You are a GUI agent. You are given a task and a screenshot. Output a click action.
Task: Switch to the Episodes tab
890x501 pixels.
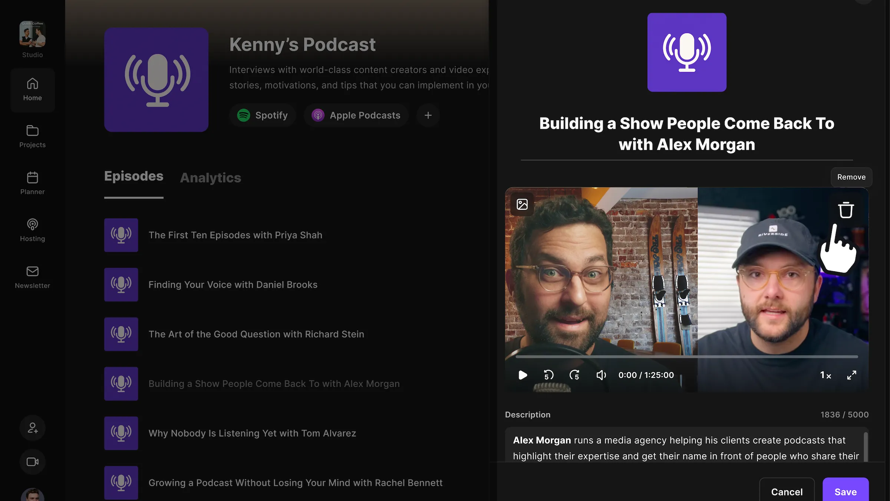pyautogui.click(x=133, y=176)
